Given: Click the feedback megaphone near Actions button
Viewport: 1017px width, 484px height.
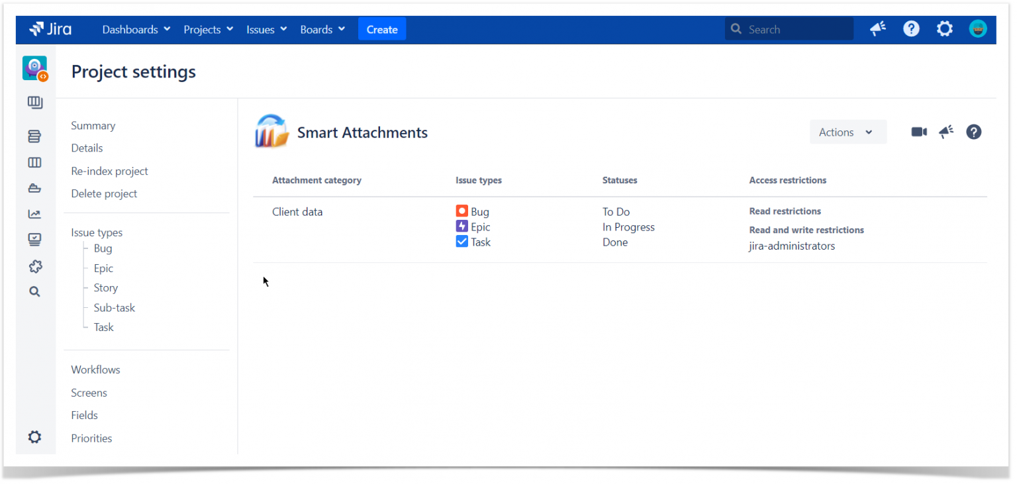Looking at the screenshot, I should [x=945, y=132].
